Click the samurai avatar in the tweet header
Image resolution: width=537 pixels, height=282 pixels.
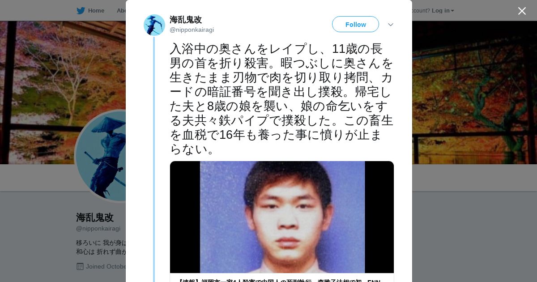[x=154, y=25]
